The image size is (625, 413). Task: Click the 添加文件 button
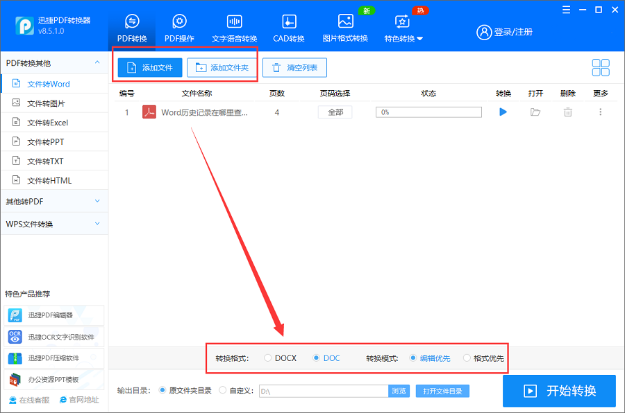150,68
